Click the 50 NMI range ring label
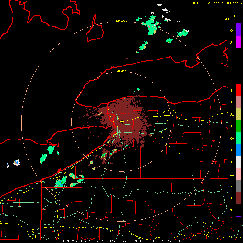Image resolution: width=243 pixels, height=243 pixels. tap(121, 71)
